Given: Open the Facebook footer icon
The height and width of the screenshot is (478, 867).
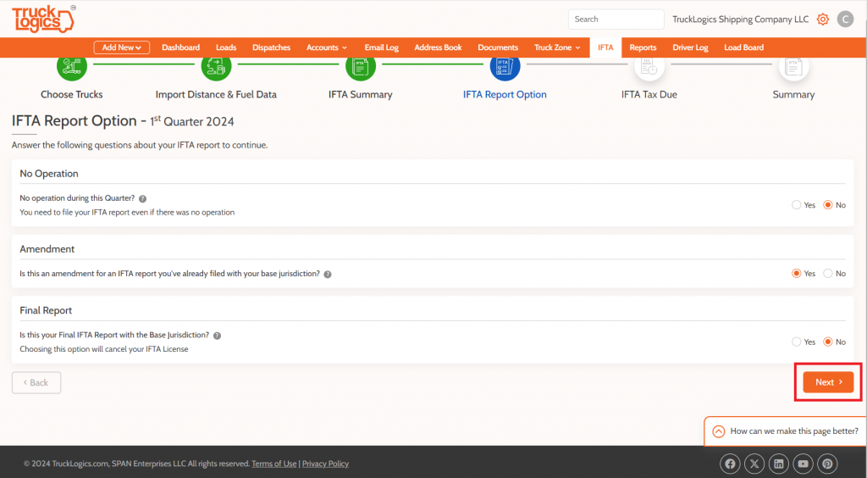Looking at the screenshot, I should click(730, 464).
